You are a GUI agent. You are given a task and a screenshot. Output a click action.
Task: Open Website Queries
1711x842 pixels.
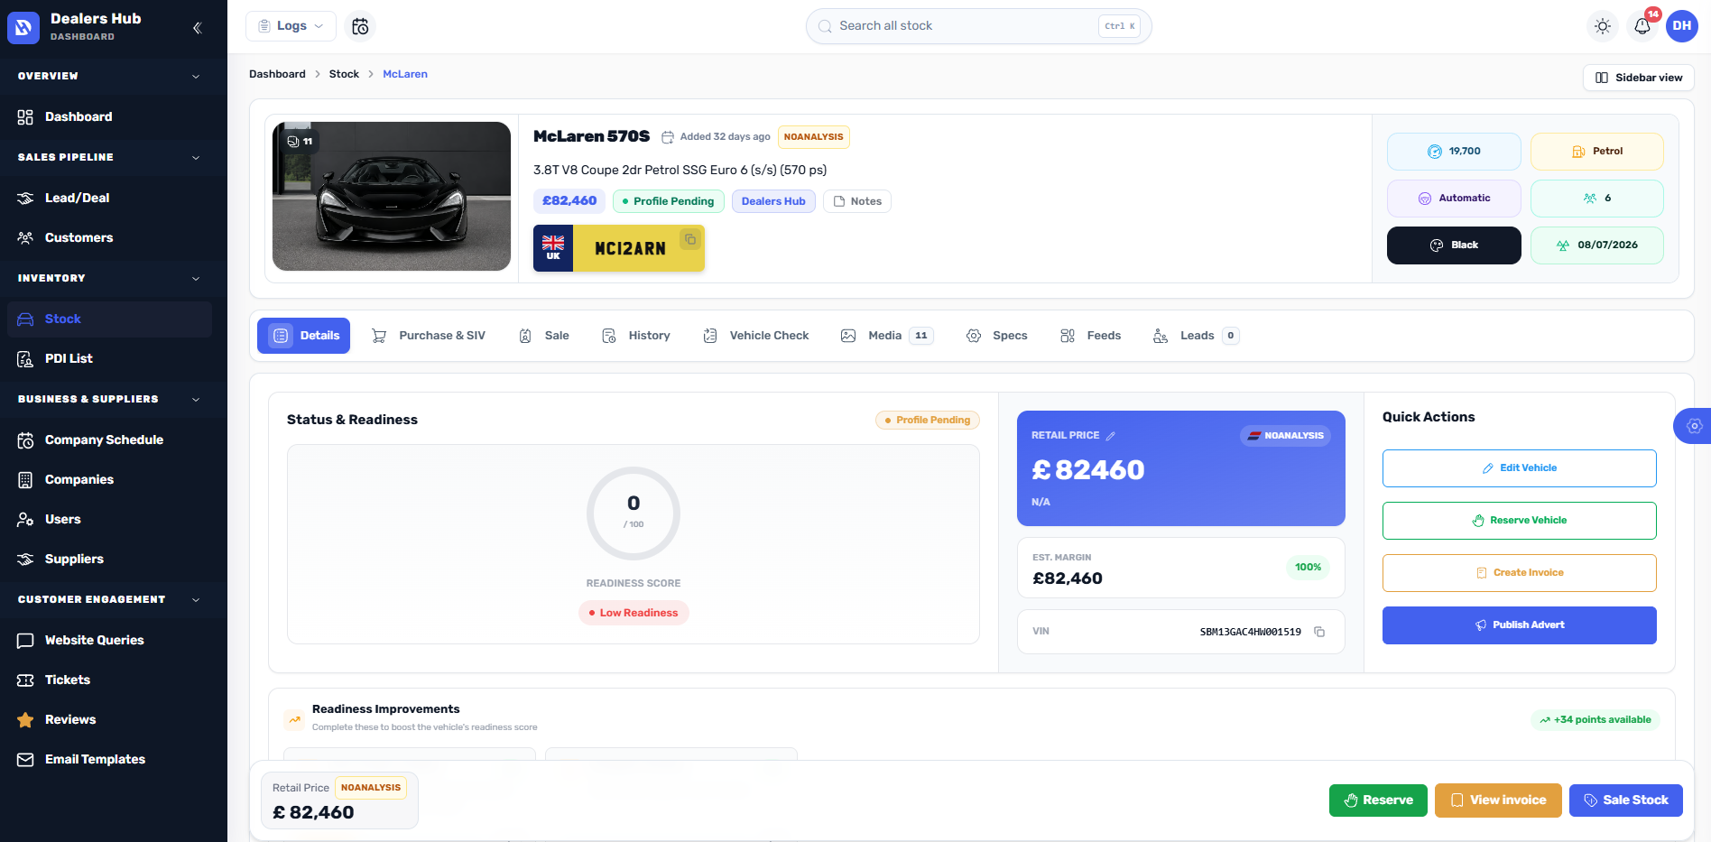110,640
